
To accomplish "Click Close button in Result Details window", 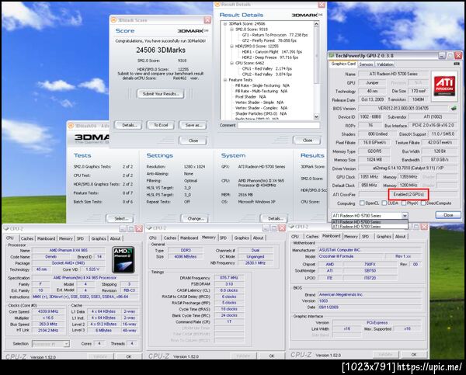I will click(308, 141).
